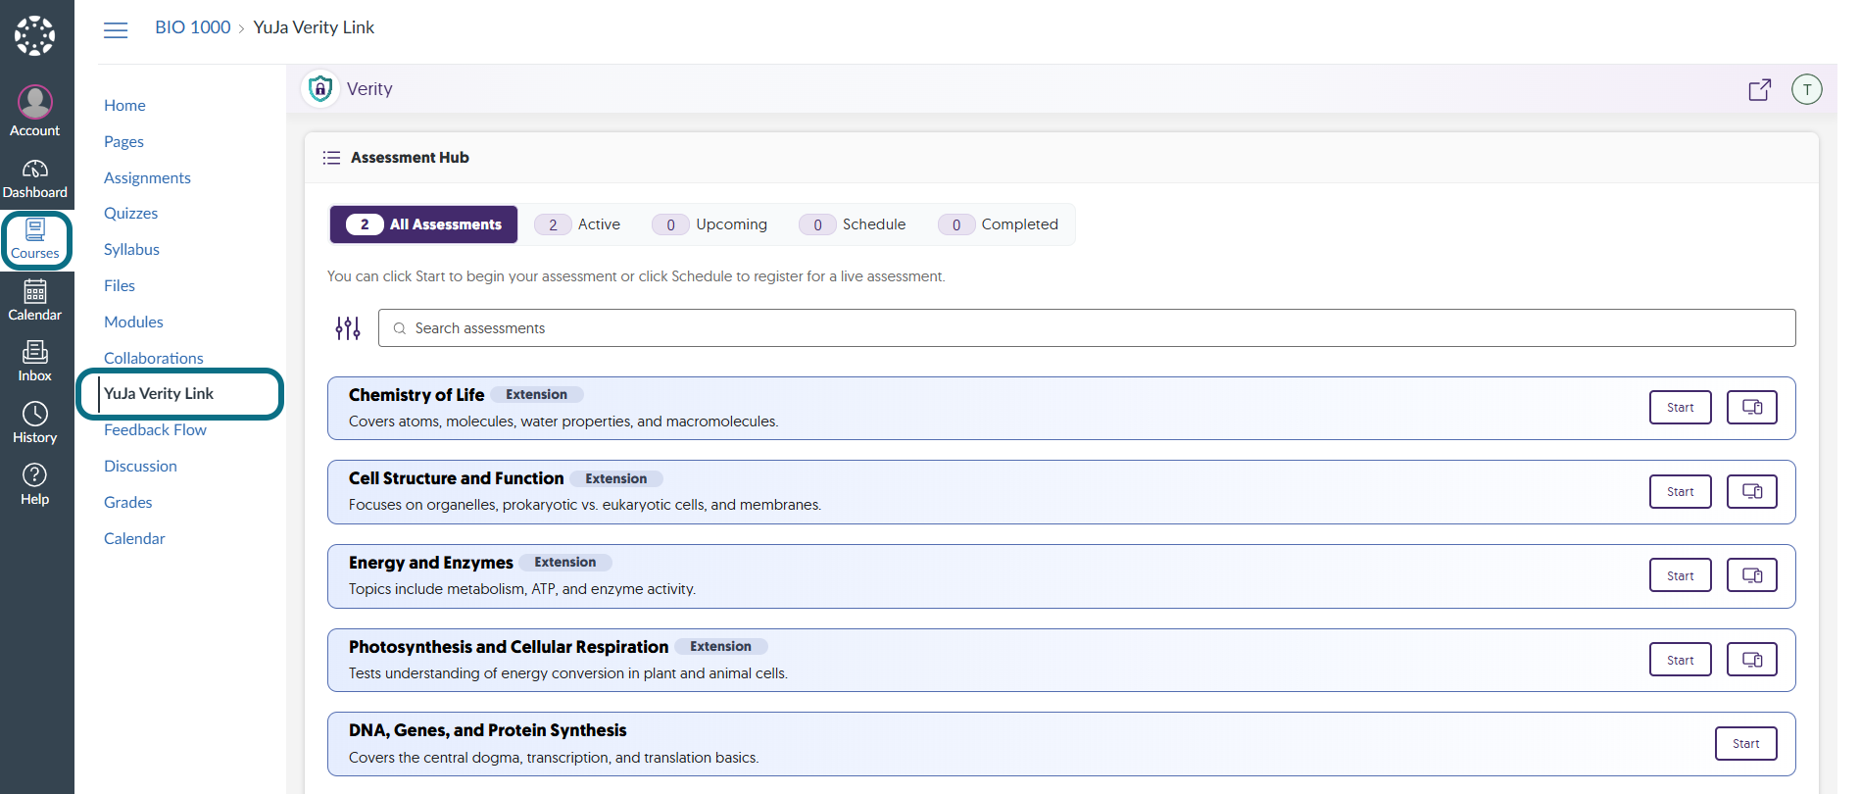Image resolution: width=1860 pixels, height=794 pixels.
Task: Open Verity in a new window
Action: point(1760,89)
